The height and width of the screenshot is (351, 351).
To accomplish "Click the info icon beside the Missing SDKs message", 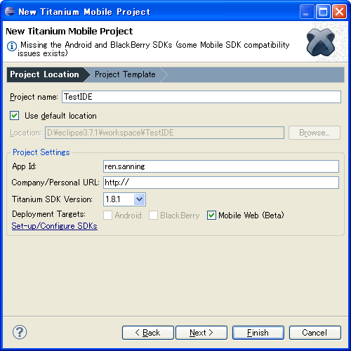I will (12, 46).
